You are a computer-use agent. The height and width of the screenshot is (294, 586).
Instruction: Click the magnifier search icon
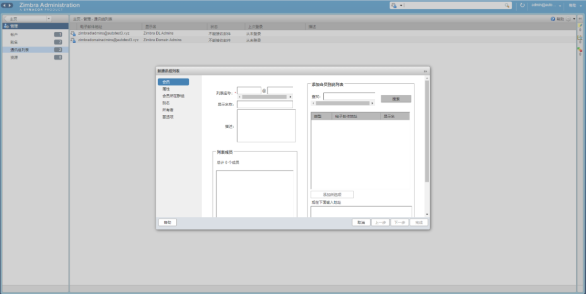point(507,5)
